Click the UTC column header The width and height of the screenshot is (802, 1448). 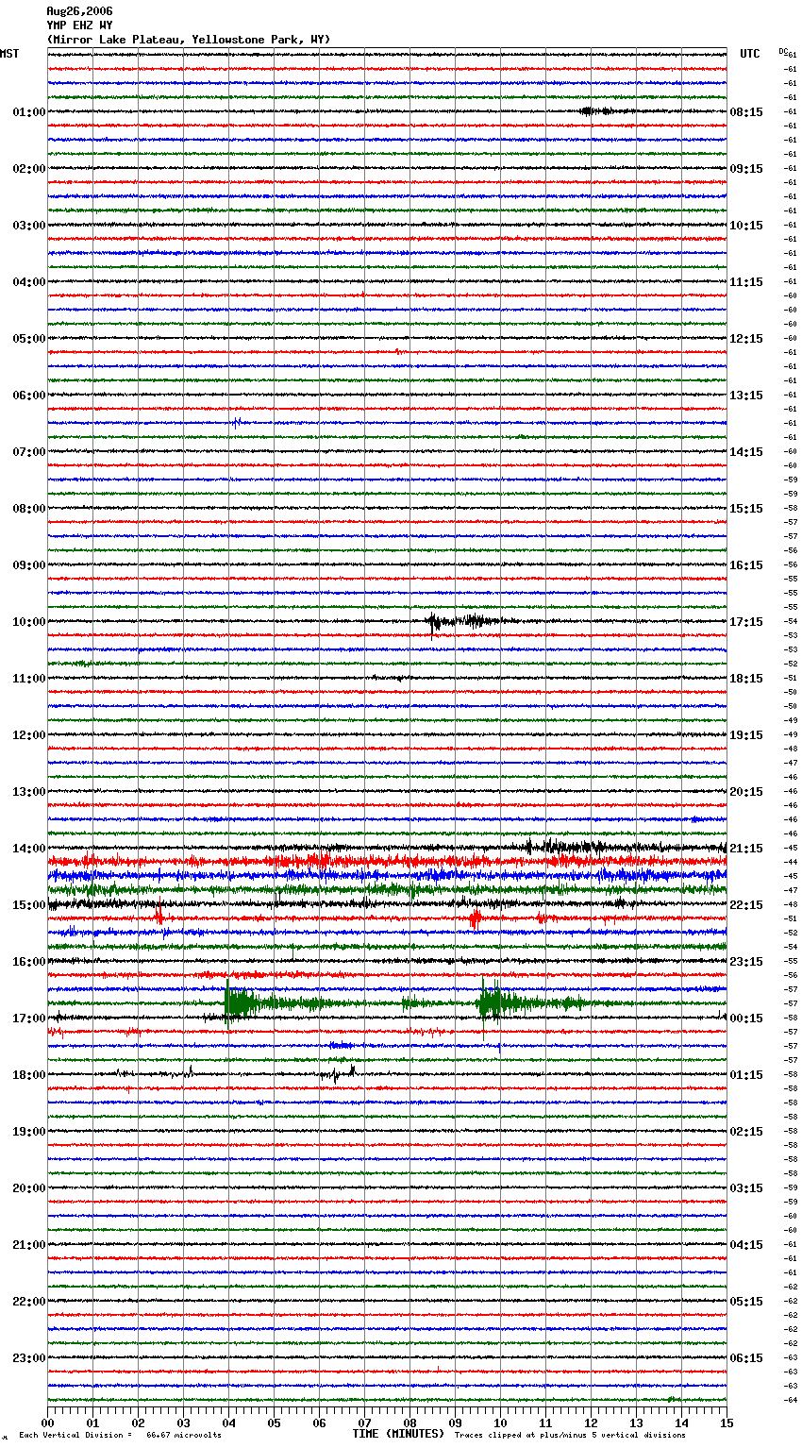tap(750, 54)
